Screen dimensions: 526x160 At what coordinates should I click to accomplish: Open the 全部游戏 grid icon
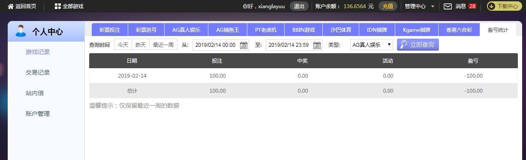click(x=58, y=6)
